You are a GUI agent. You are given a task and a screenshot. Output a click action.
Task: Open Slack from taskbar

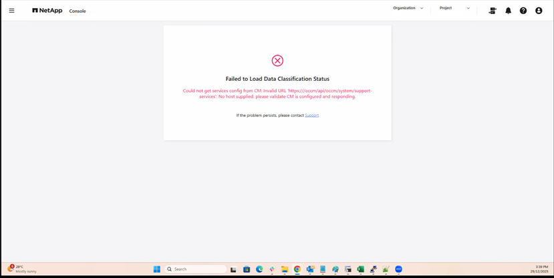(272, 269)
